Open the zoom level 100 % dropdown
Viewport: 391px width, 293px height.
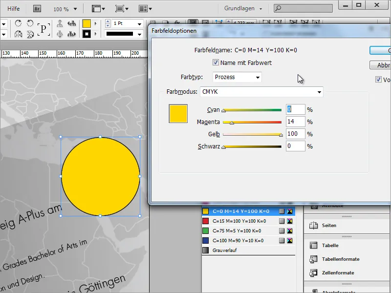coord(75,9)
